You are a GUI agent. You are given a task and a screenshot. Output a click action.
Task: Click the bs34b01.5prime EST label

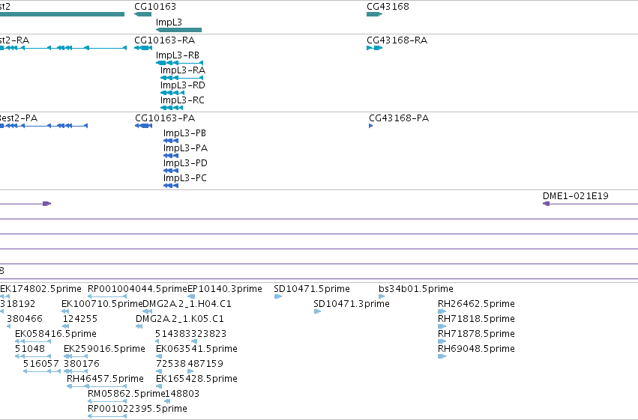pyautogui.click(x=416, y=289)
